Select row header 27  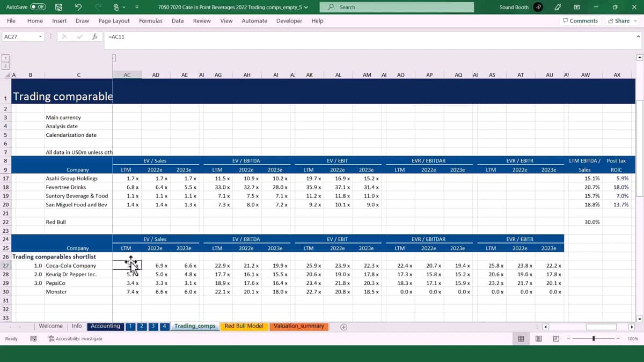(5, 265)
